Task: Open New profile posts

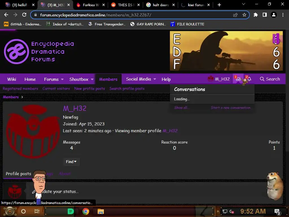Action: coord(89,88)
